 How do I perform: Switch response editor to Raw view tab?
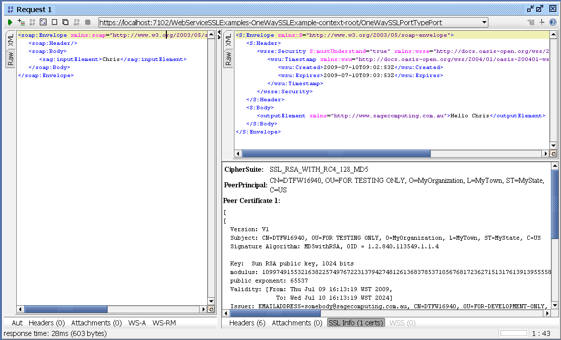pyautogui.click(x=228, y=58)
